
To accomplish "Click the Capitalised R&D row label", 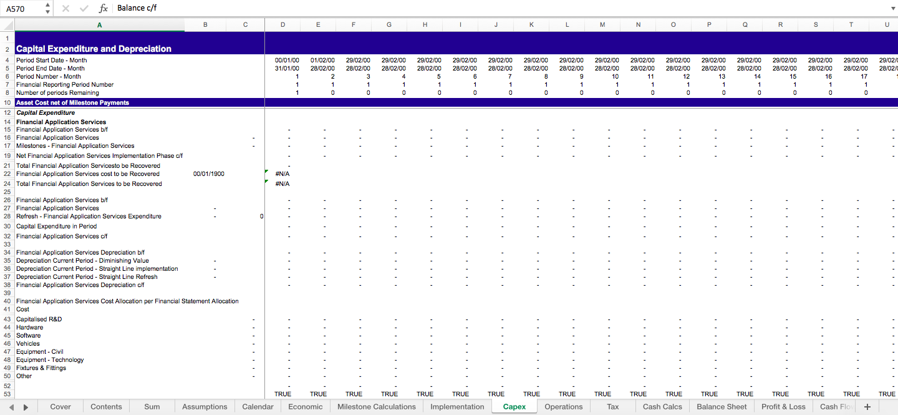I will 39,320.
